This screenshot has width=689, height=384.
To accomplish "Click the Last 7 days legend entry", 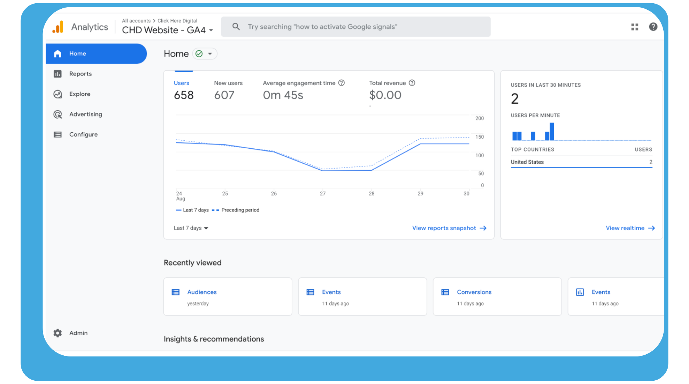I will tap(192, 210).
